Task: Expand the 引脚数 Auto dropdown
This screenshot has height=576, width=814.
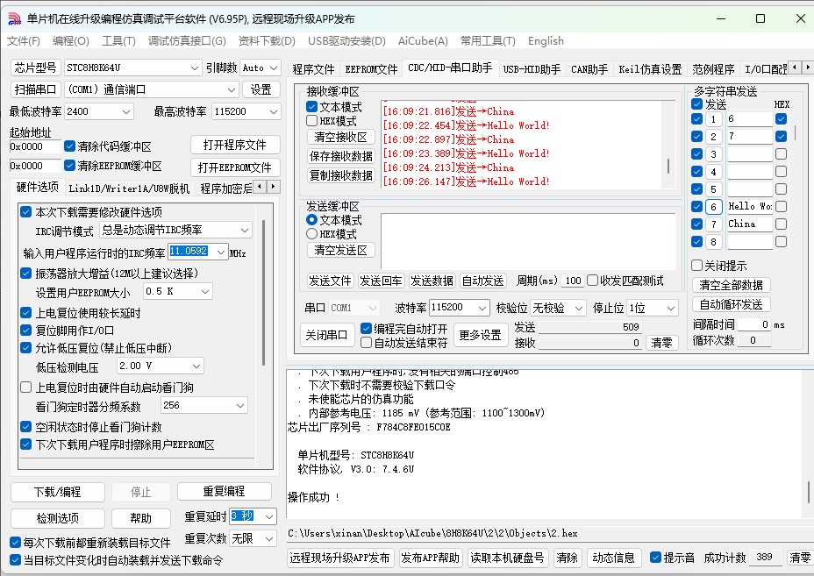Action: (x=274, y=68)
